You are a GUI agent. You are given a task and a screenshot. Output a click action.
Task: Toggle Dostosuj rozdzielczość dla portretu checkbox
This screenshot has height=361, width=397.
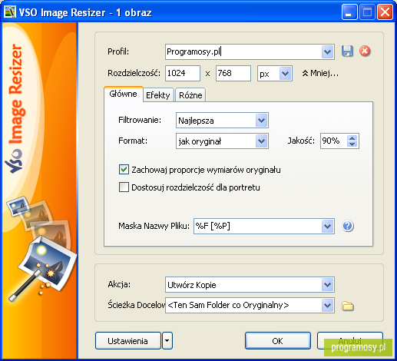[124, 187]
